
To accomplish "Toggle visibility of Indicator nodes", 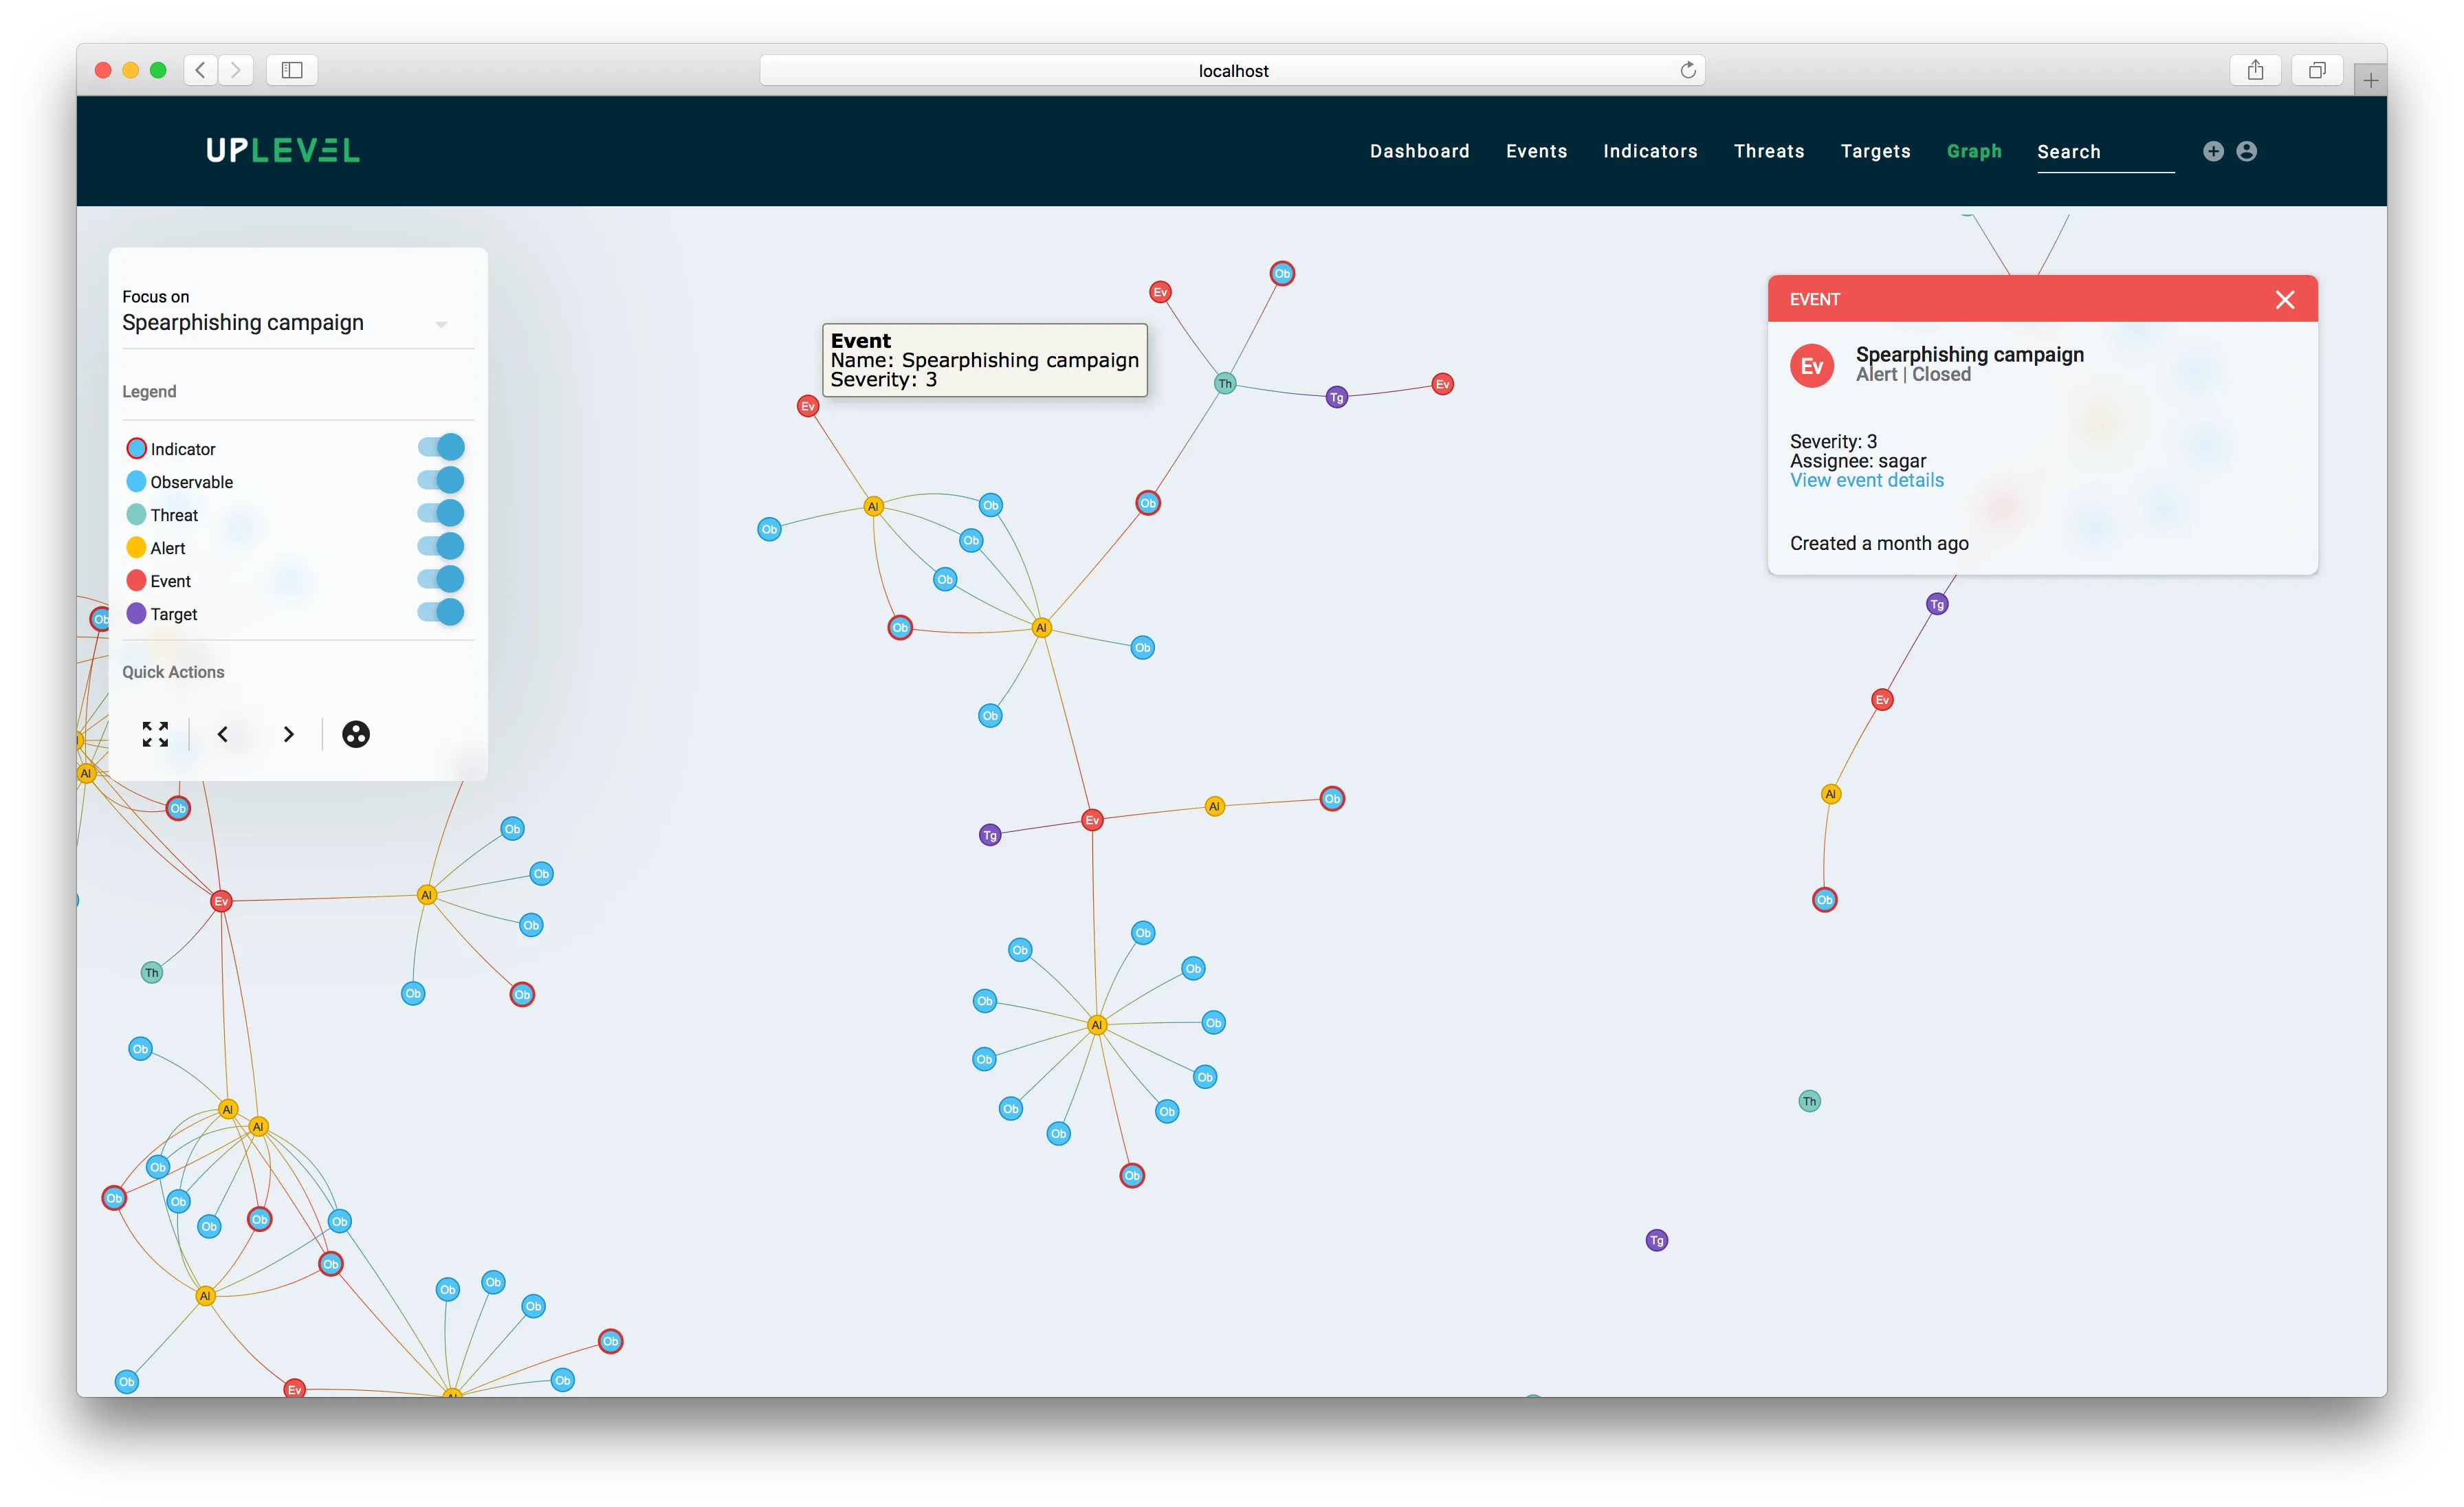I will click(440, 447).
